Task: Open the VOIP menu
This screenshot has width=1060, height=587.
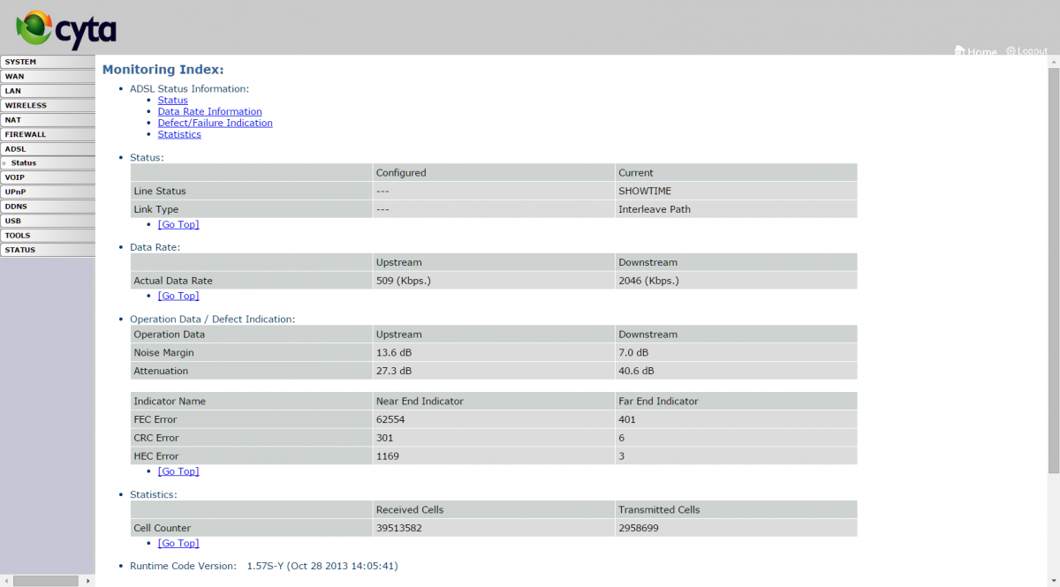Action: [48, 177]
